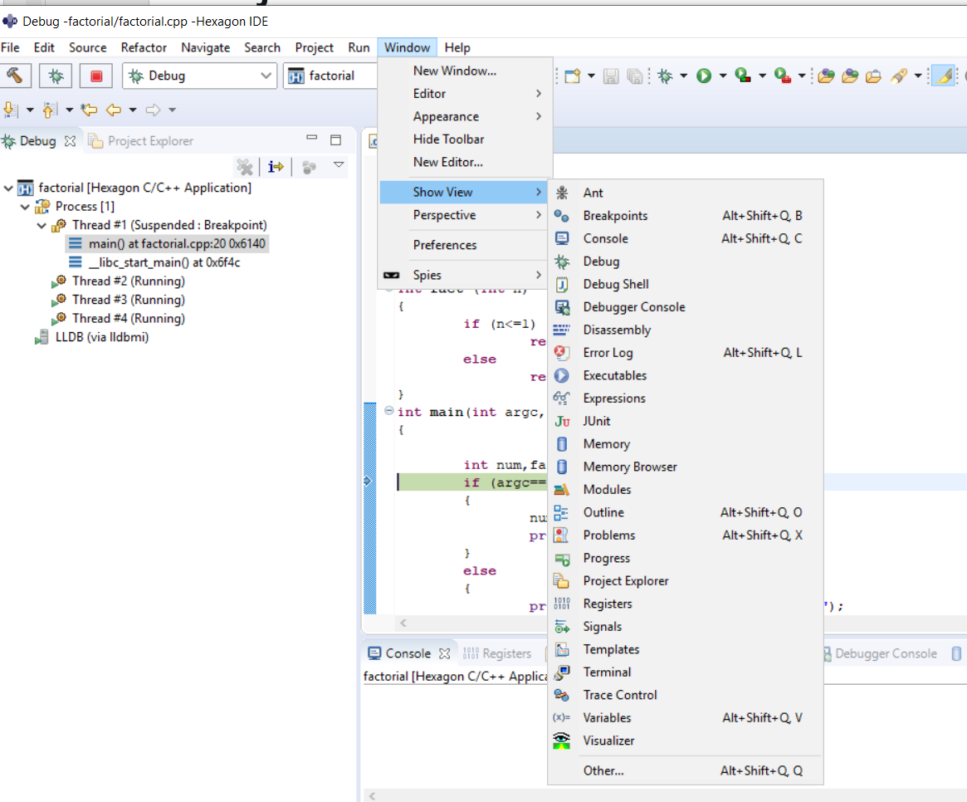
Task: Click the New wizard toolbar icon
Action: coord(573,76)
